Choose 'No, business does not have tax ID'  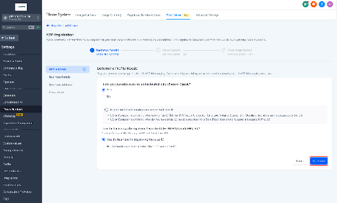pos(104,147)
